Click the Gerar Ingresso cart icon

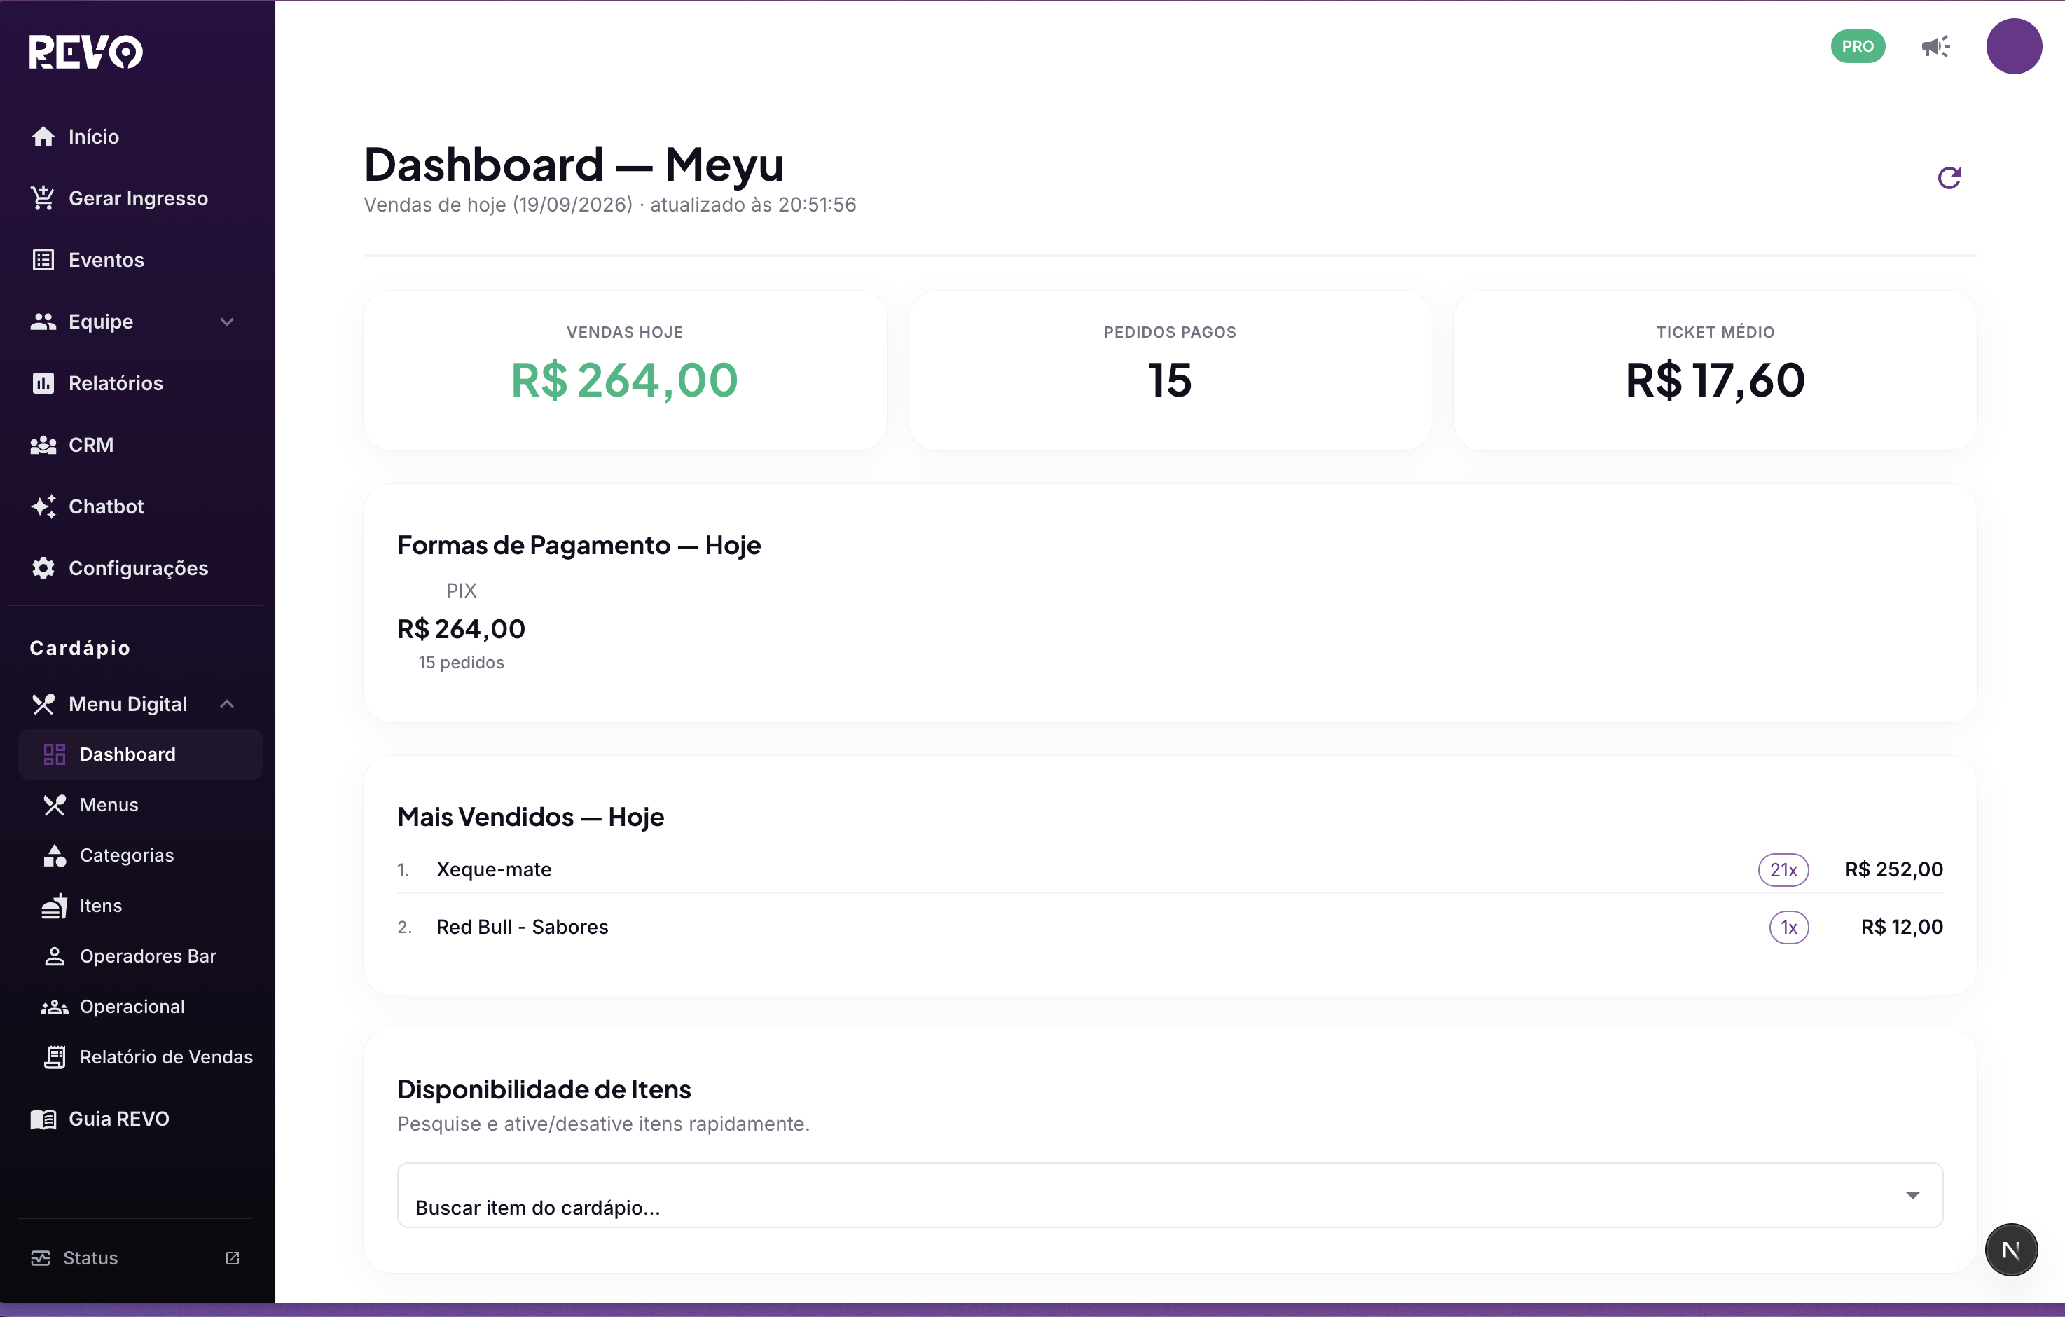tap(43, 198)
